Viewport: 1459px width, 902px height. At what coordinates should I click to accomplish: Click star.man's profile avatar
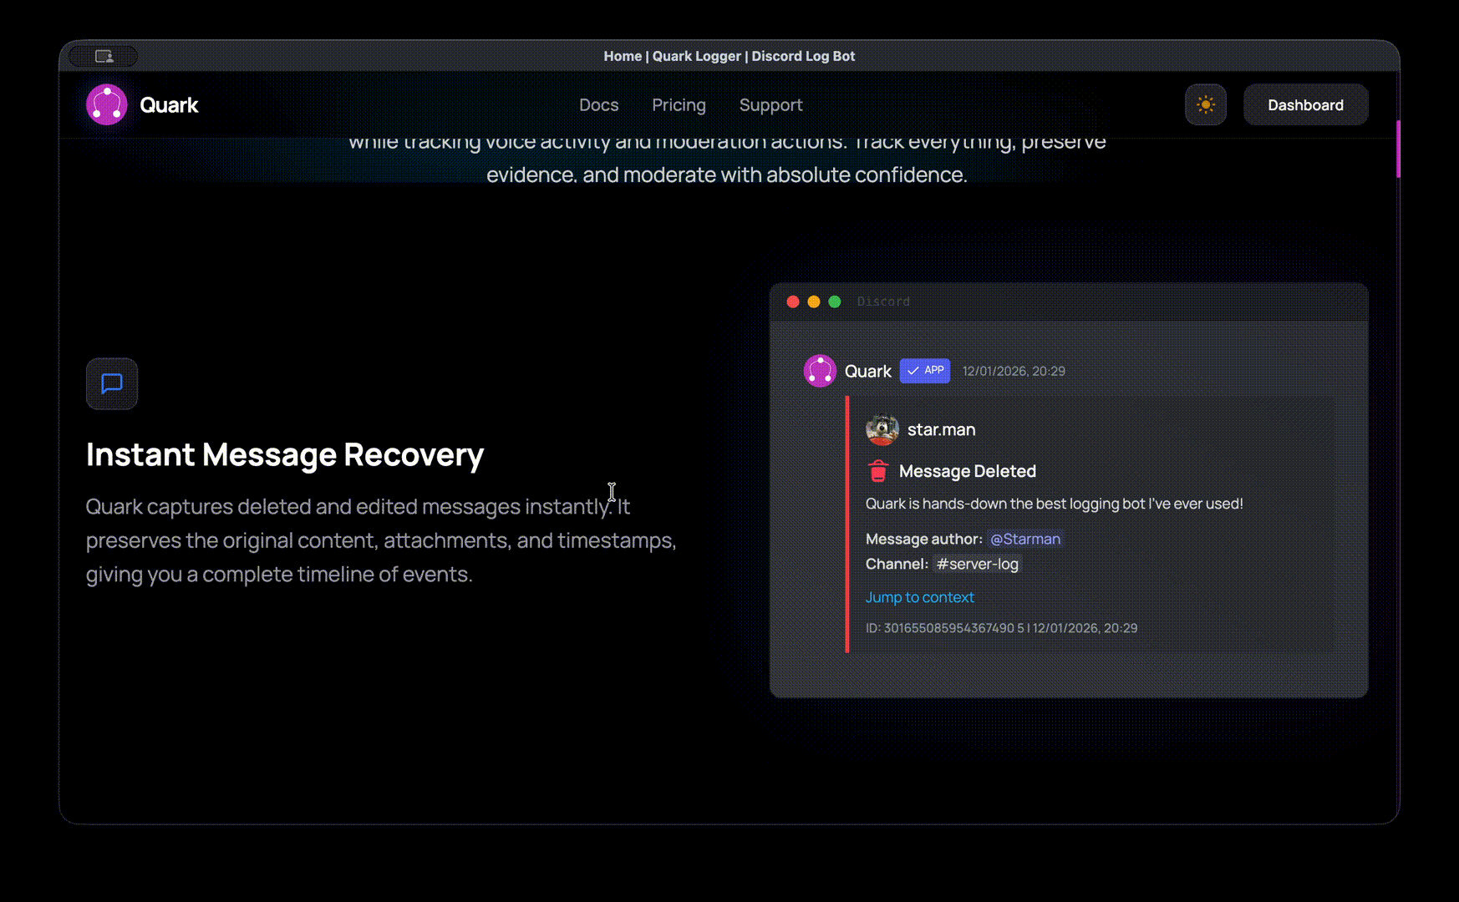tap(882, 429)
